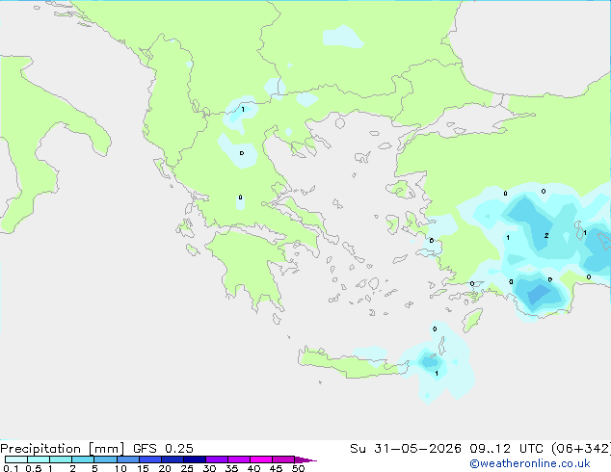Image resolution: width=611 pixels, height=472 pixels.
Task: Click the legend scale label '50'
Action: [299, 468]
